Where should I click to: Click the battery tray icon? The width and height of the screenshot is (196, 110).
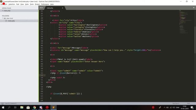click(x=168, y=107)
